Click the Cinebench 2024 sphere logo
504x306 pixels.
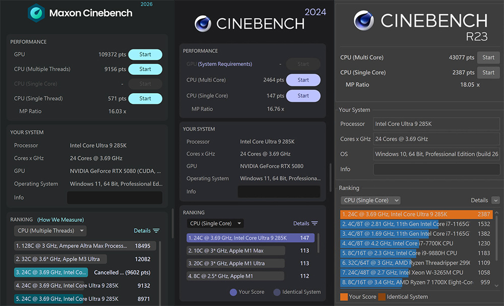pos(203,24)
